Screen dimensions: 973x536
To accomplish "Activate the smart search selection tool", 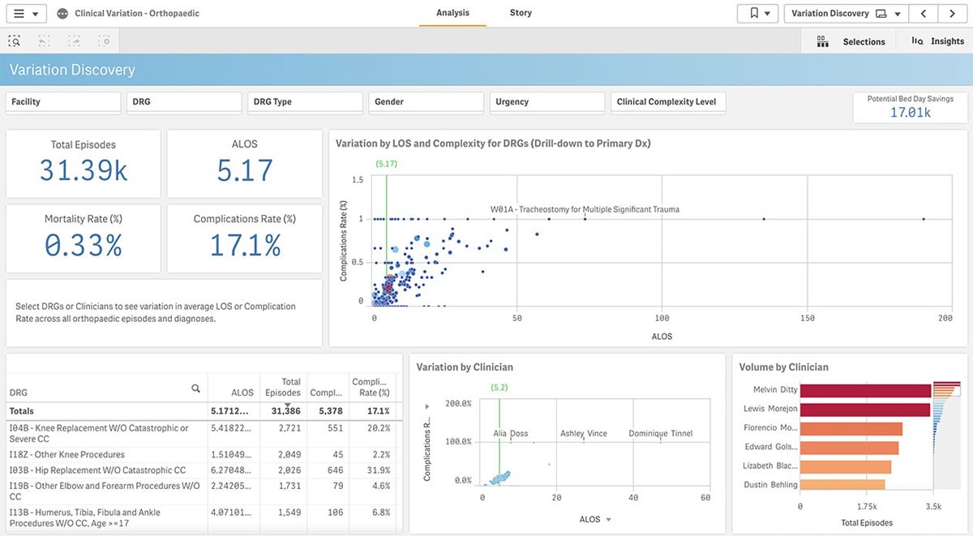I will click(x=15, y=41).
